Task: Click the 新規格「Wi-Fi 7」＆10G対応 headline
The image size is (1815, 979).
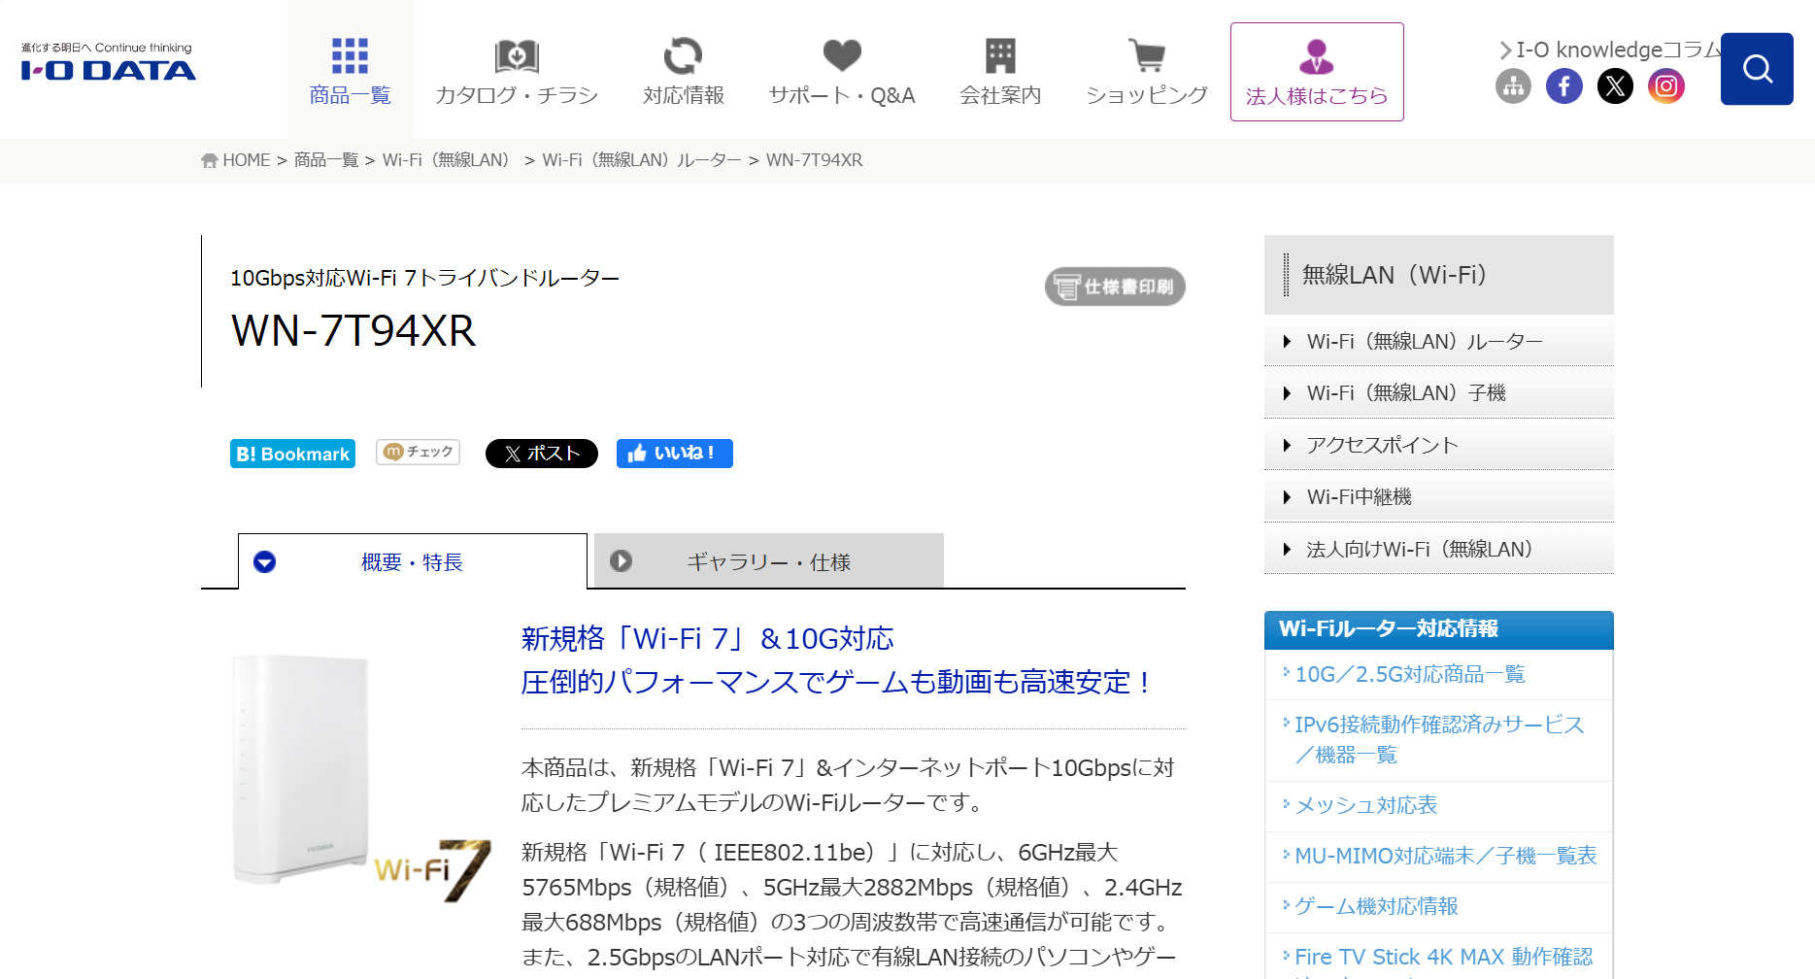Action: coord(708,638)
